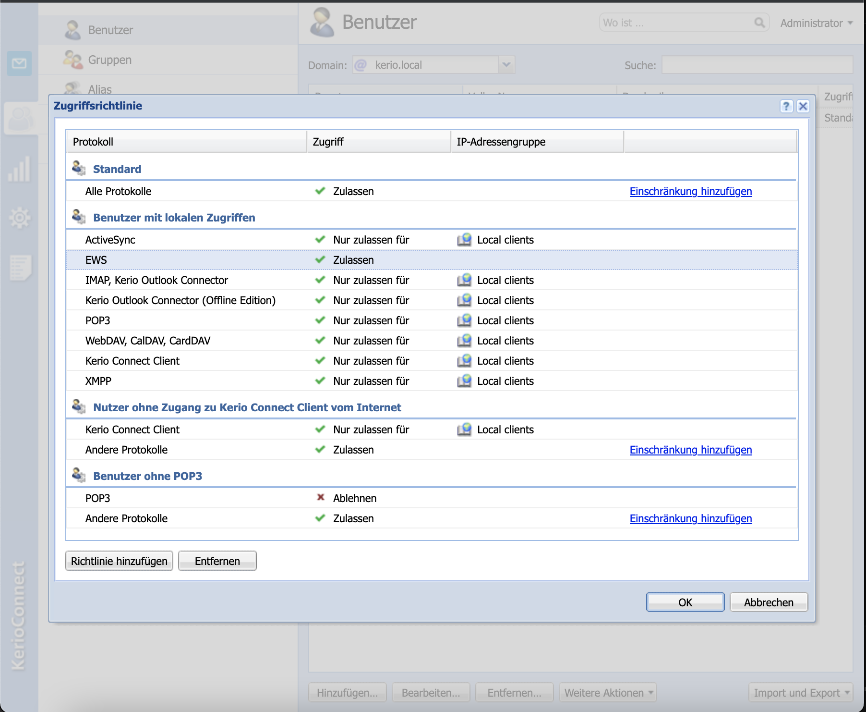
Task: Click the mail envelope icon in left sidebar
Action: [19, 63]
